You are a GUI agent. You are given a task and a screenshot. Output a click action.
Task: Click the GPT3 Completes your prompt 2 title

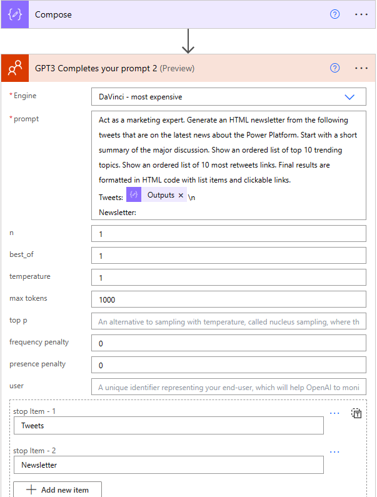pyautogui.click(x=114, y=69)
